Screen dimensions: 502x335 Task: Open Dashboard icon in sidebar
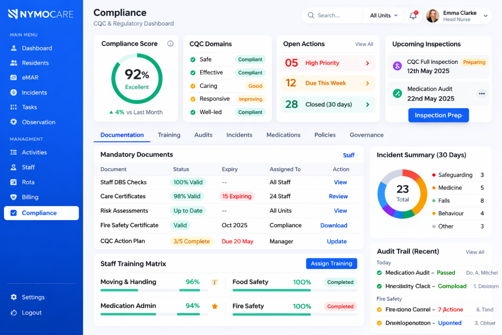13,48
